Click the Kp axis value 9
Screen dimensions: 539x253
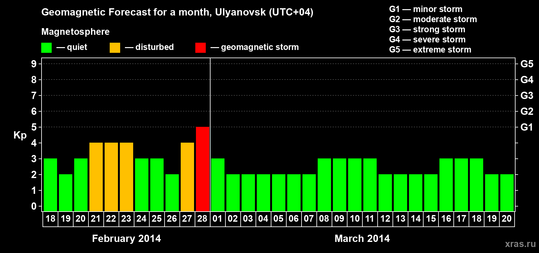coord(34,64)
